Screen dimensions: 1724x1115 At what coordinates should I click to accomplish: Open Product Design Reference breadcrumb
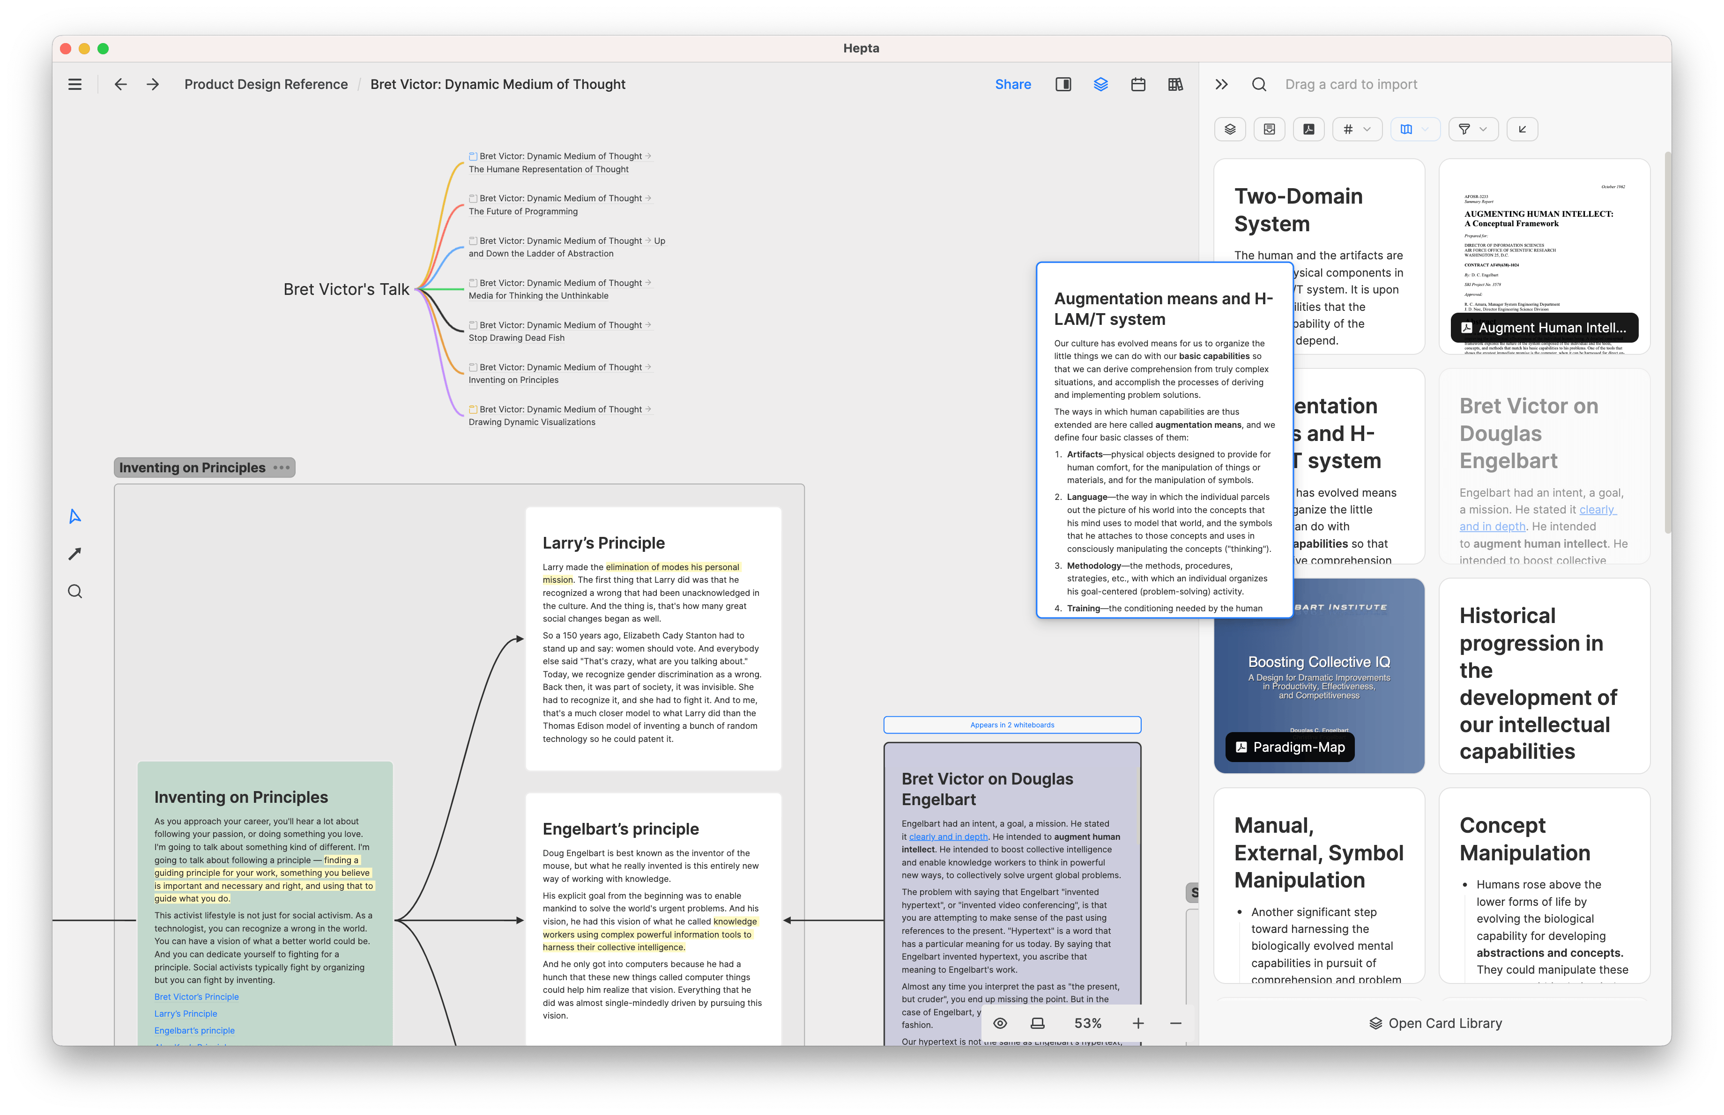[266, 84]
